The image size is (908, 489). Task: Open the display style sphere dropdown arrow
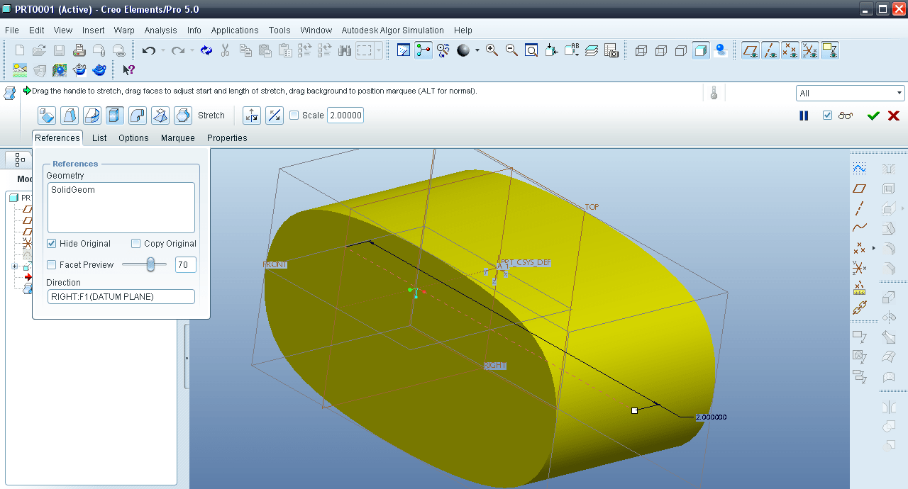[x=477, y=50]
